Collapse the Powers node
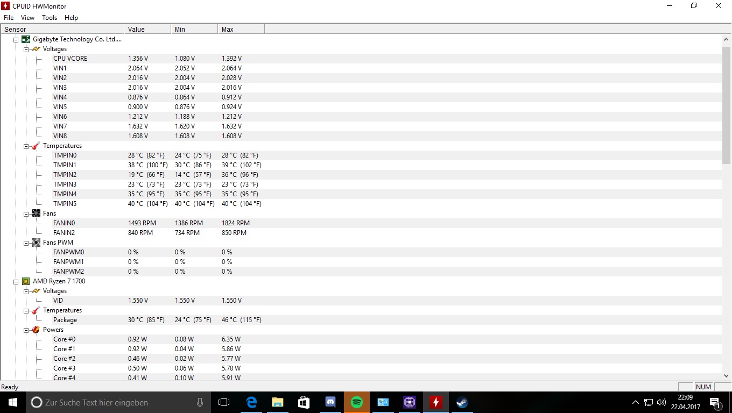732x413 pixels. (26, 330)
